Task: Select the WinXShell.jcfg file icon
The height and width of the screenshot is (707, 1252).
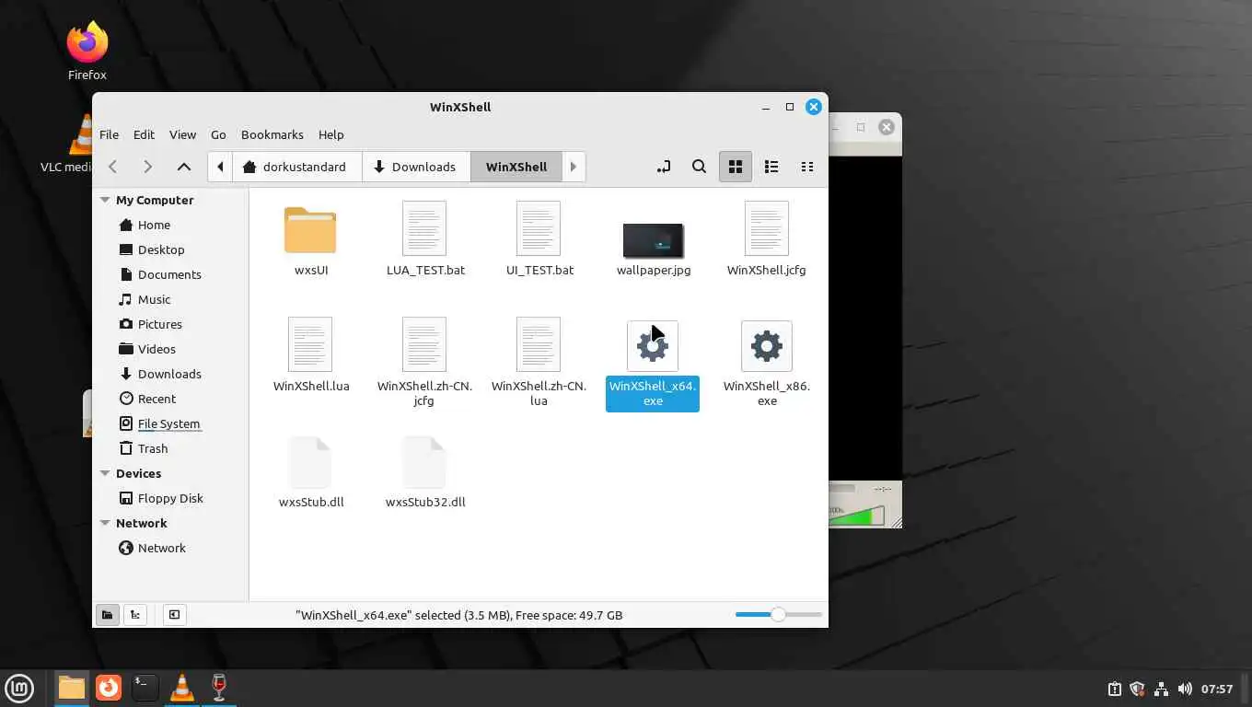Action: coord(767,228)
